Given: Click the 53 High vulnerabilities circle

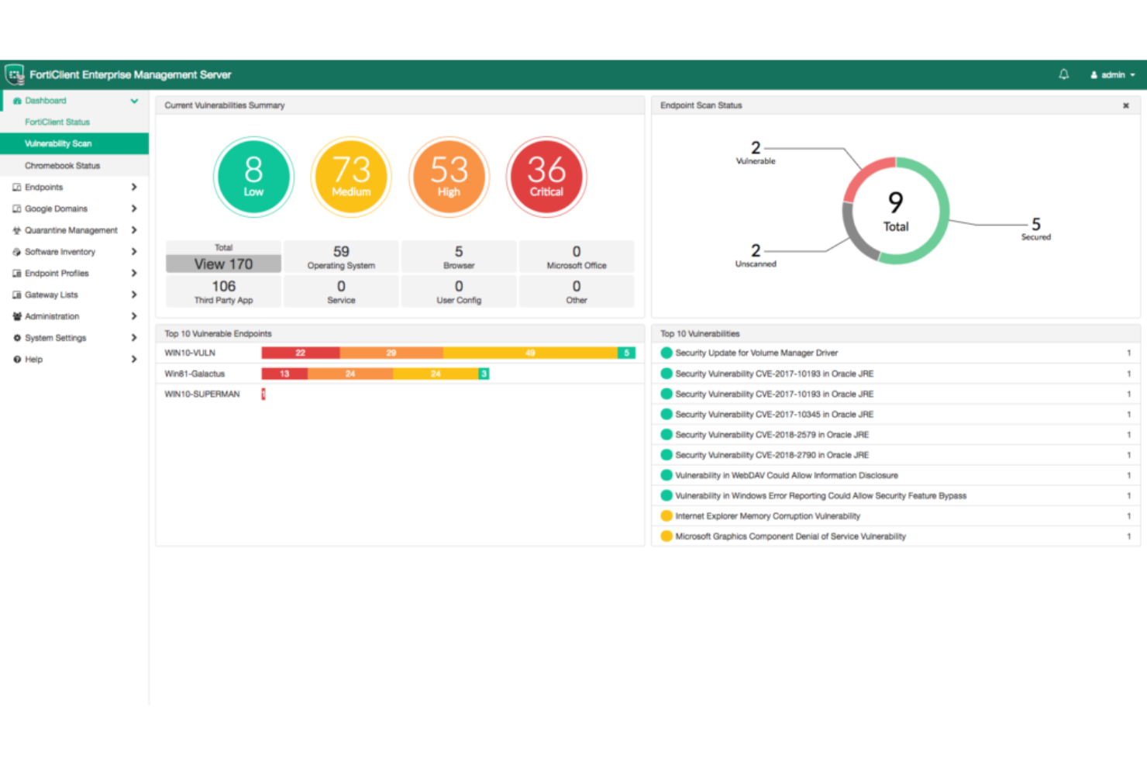Looking at the screenshot, I should 449,177.
